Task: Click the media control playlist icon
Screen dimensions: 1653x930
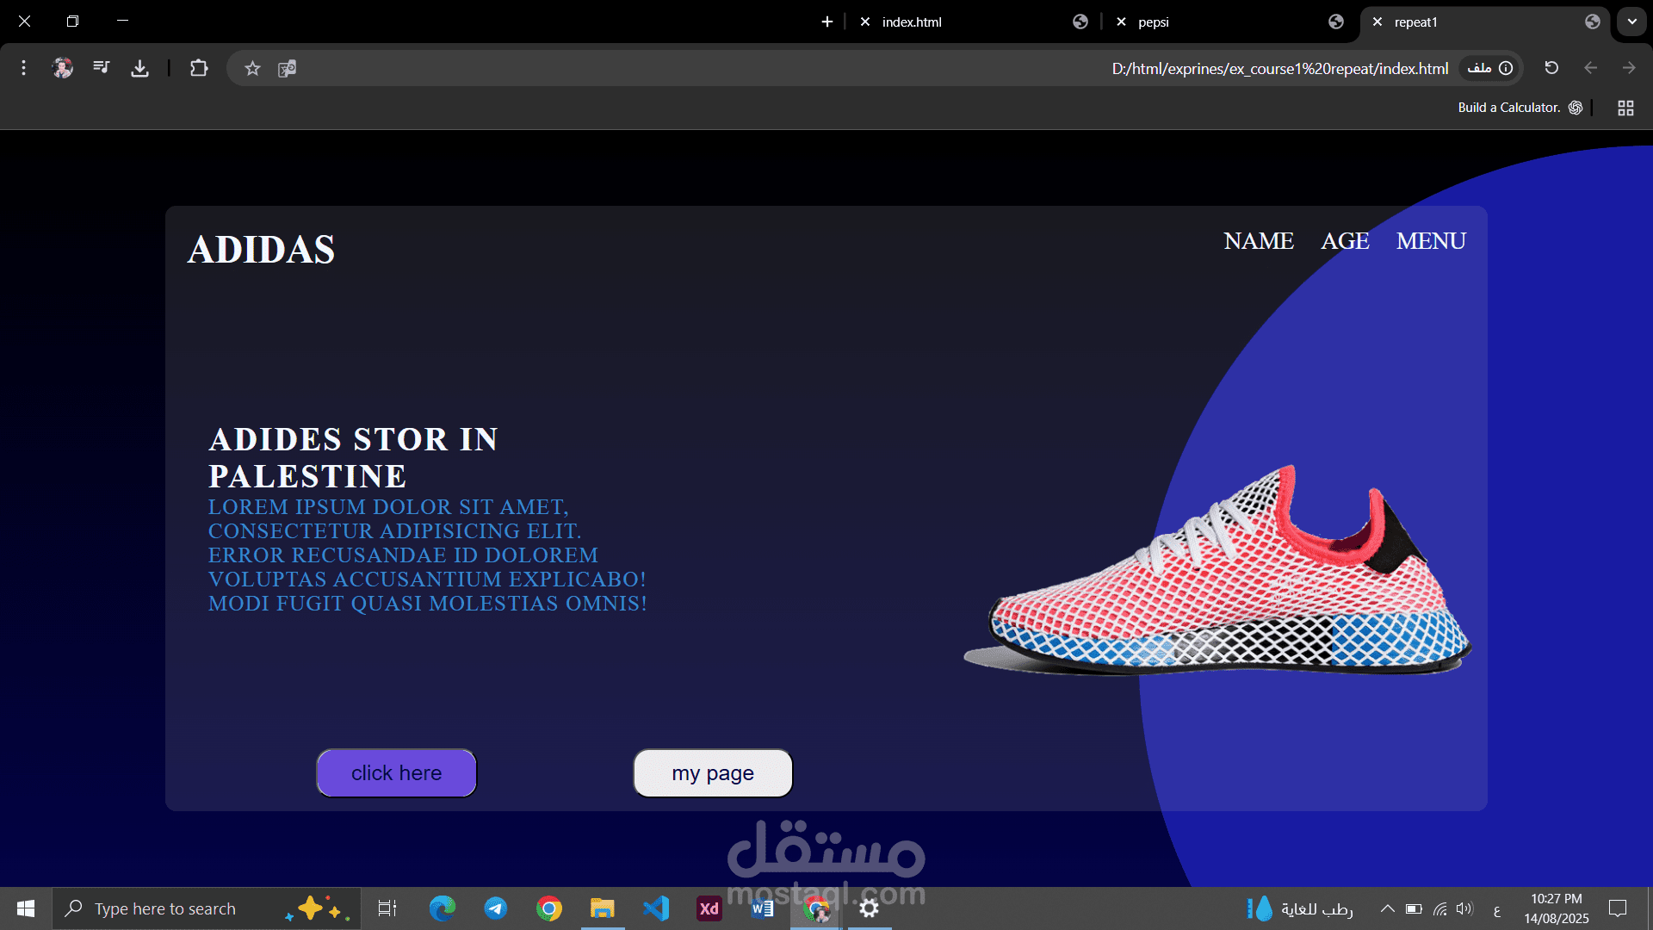Action: pyautogui.click(x=102, y=67)
